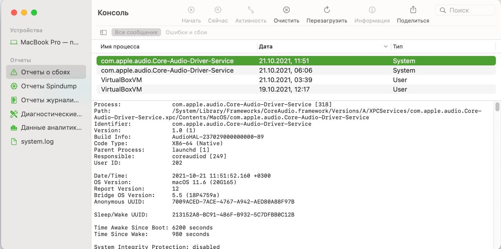Select VirtualBoxVM row dated 21.10.2021, 03:39
501x249 pixels.
(296, 80)
